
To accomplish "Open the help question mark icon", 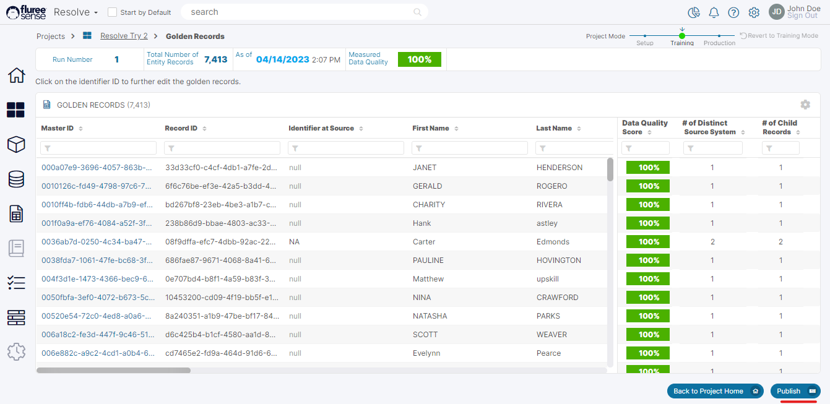I will point(733,12).
